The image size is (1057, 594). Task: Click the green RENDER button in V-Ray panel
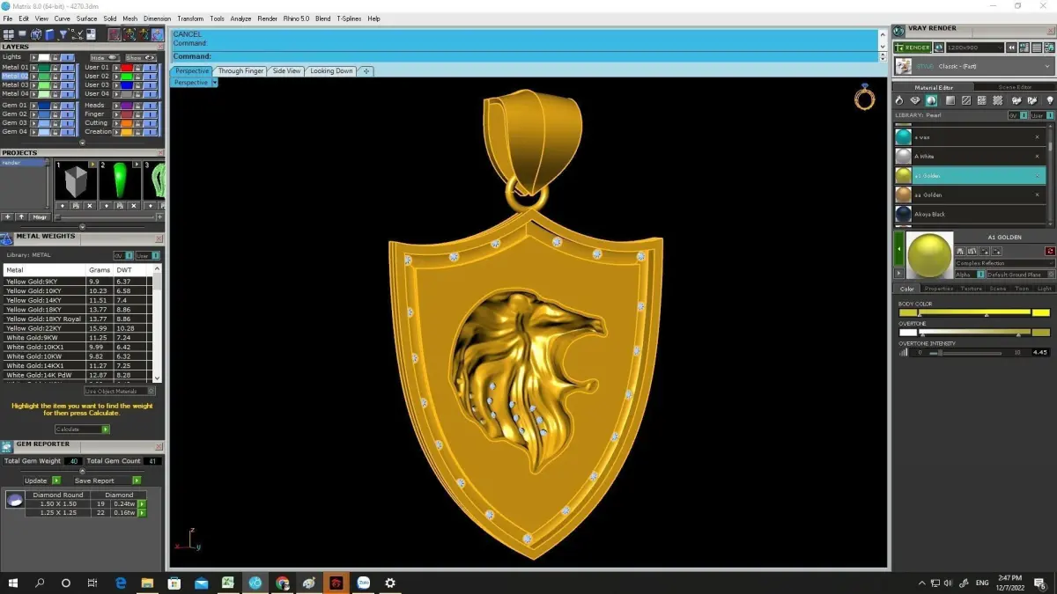point(913,48)
